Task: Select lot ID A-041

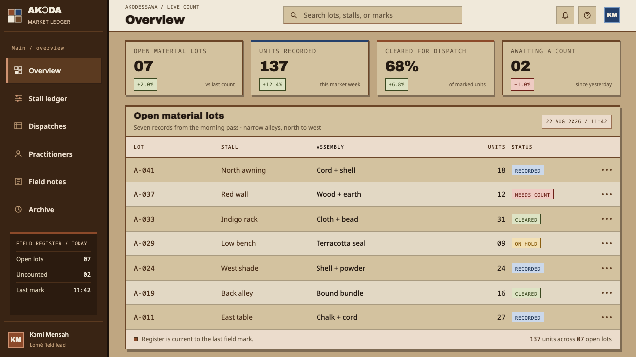Action: point(144,170)
